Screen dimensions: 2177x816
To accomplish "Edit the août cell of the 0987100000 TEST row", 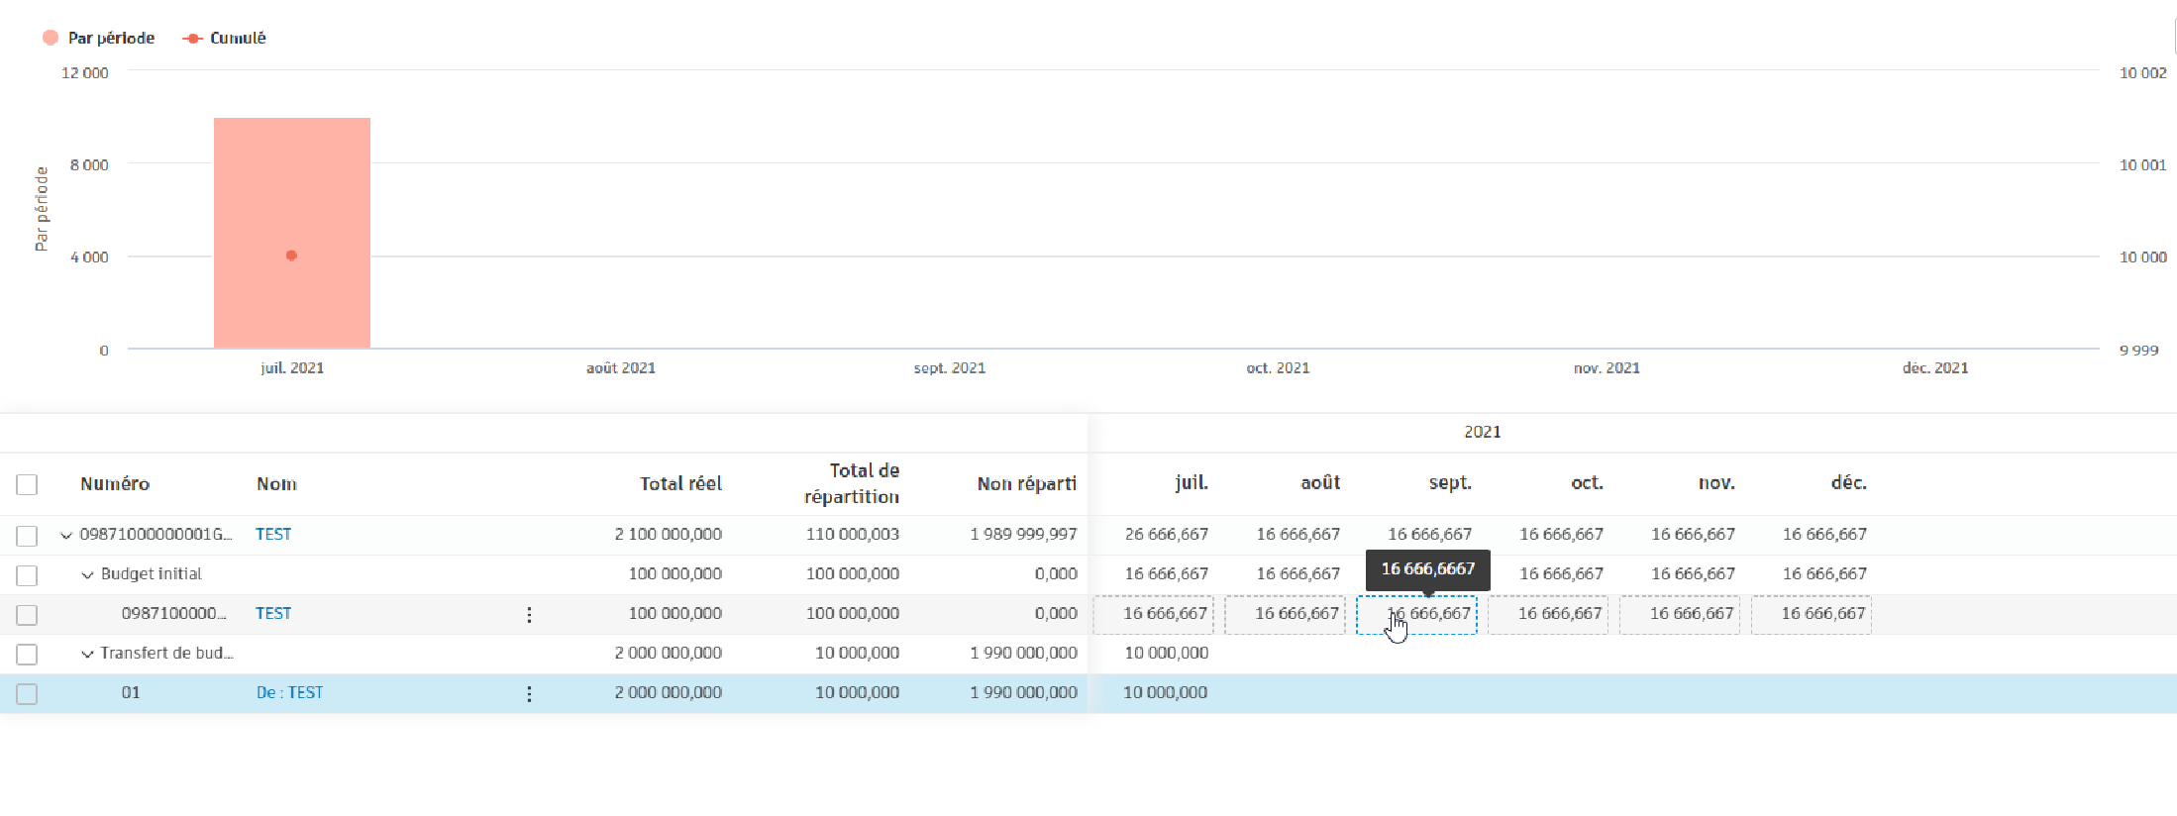I will click(x=1285, y=615).
